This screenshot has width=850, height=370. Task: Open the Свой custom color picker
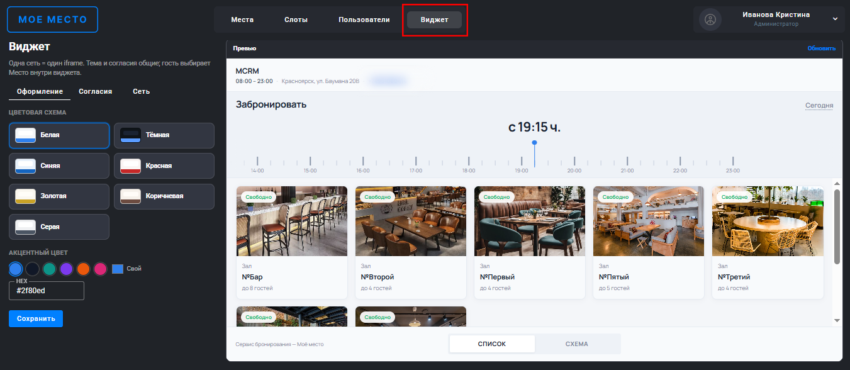(118, 269)
